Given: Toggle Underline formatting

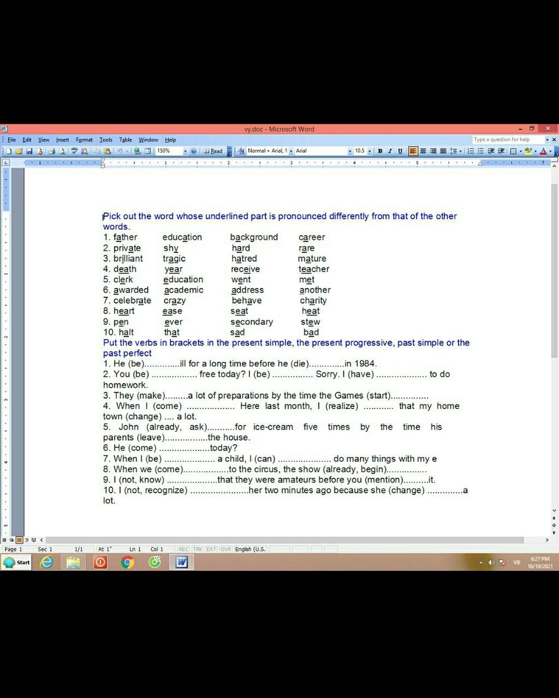Looking at the screenshot, I should point(400,151).
